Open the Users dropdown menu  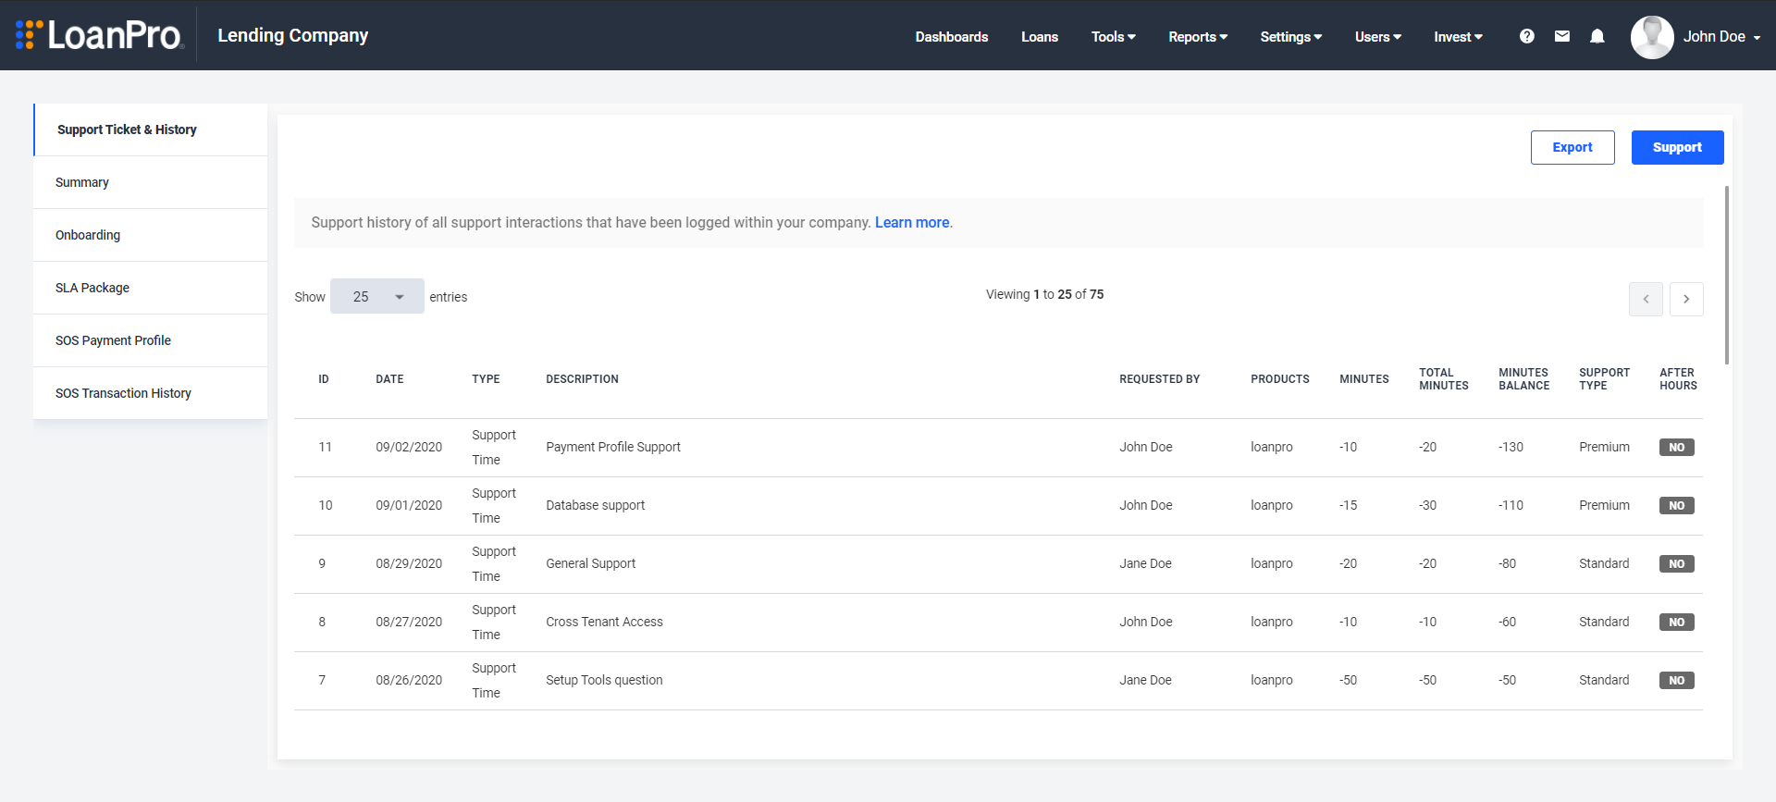1378,37
